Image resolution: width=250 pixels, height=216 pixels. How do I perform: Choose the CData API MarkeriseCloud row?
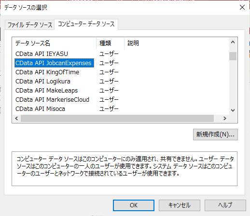click(x=52, y=100)
